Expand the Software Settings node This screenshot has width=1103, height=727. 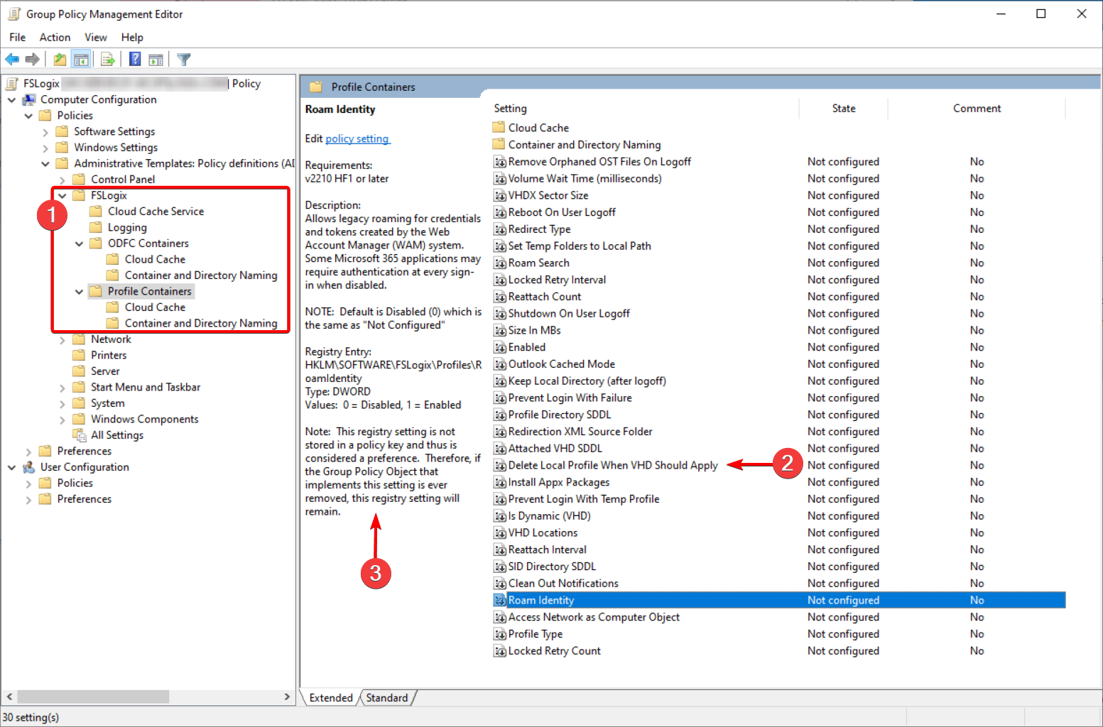click(45, 132)
